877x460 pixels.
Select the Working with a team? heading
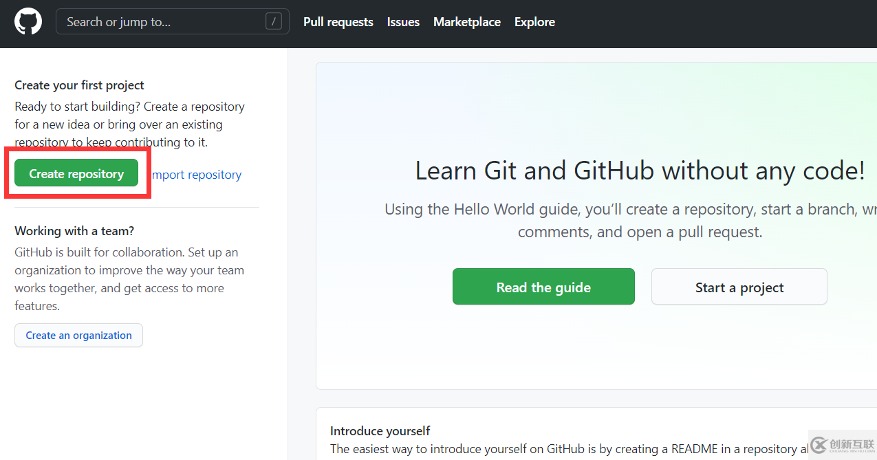tap(74, 231)
